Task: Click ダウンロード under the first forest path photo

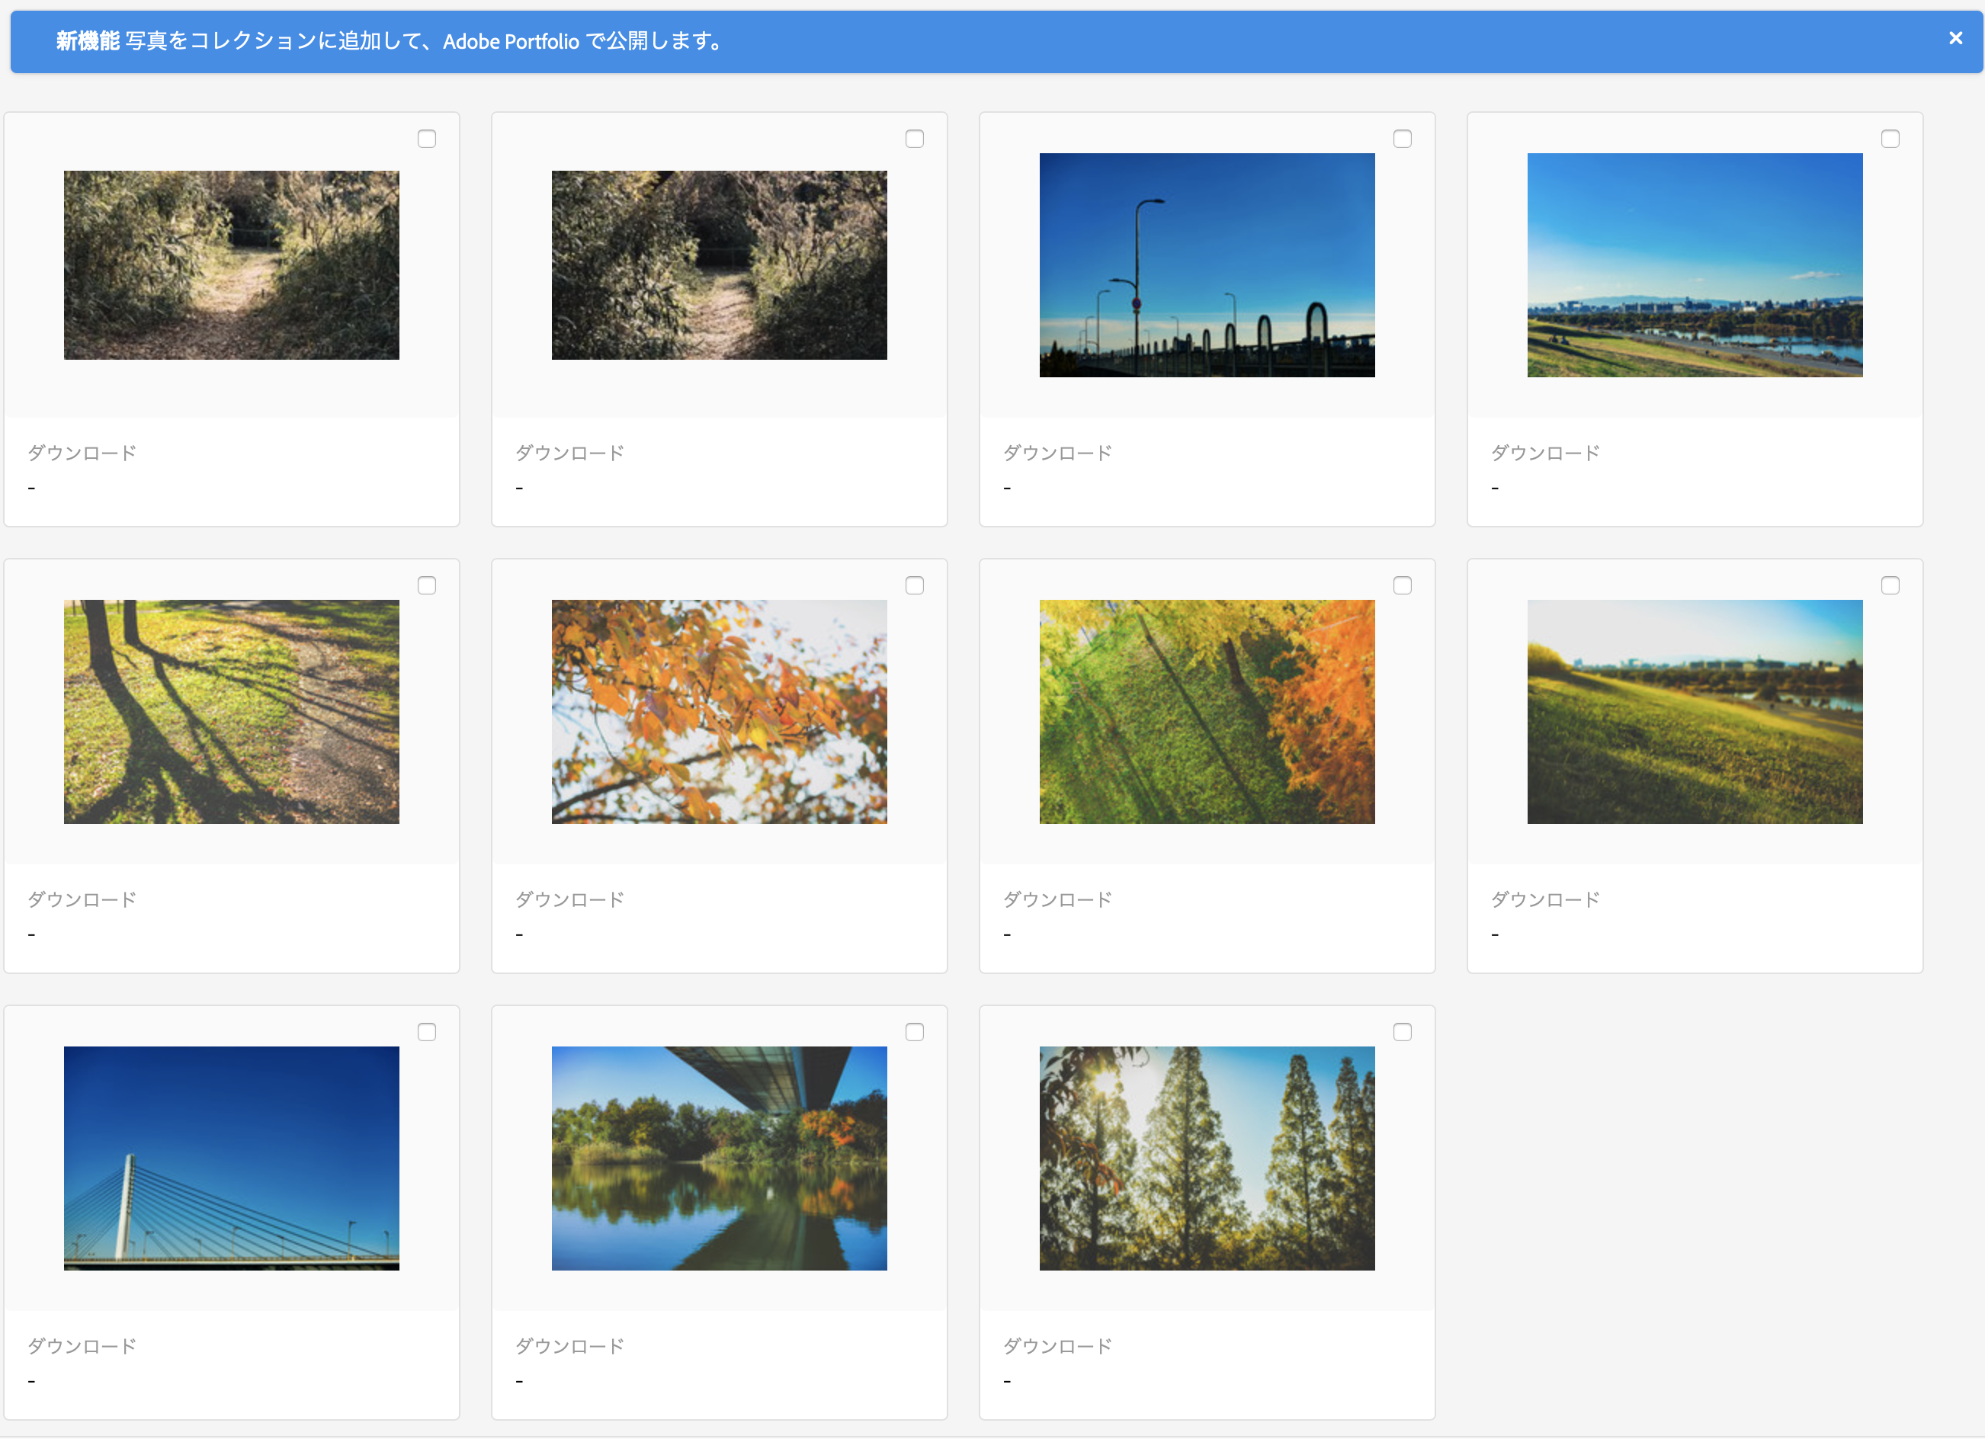Action: [x=82, y=453]
